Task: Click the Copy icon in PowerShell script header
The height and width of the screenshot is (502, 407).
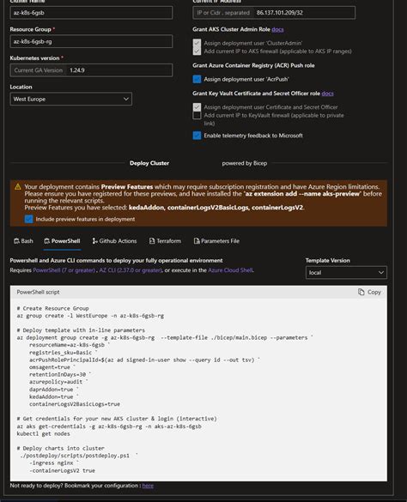Action: click(x=361, y=292)
